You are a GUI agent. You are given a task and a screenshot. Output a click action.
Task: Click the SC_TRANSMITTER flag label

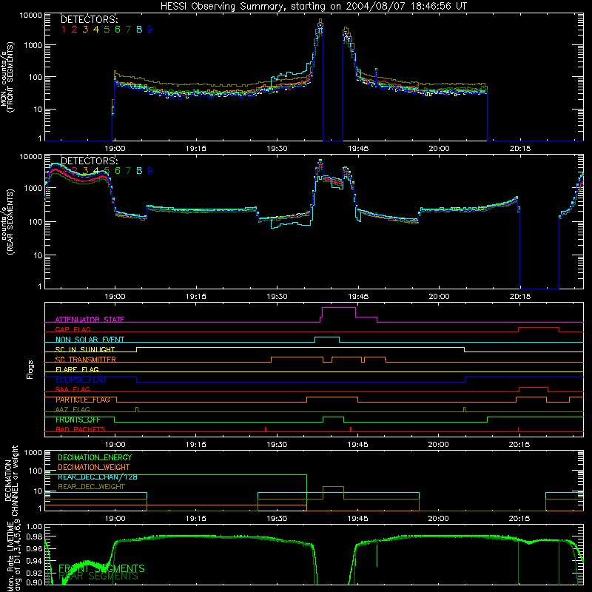85,360
